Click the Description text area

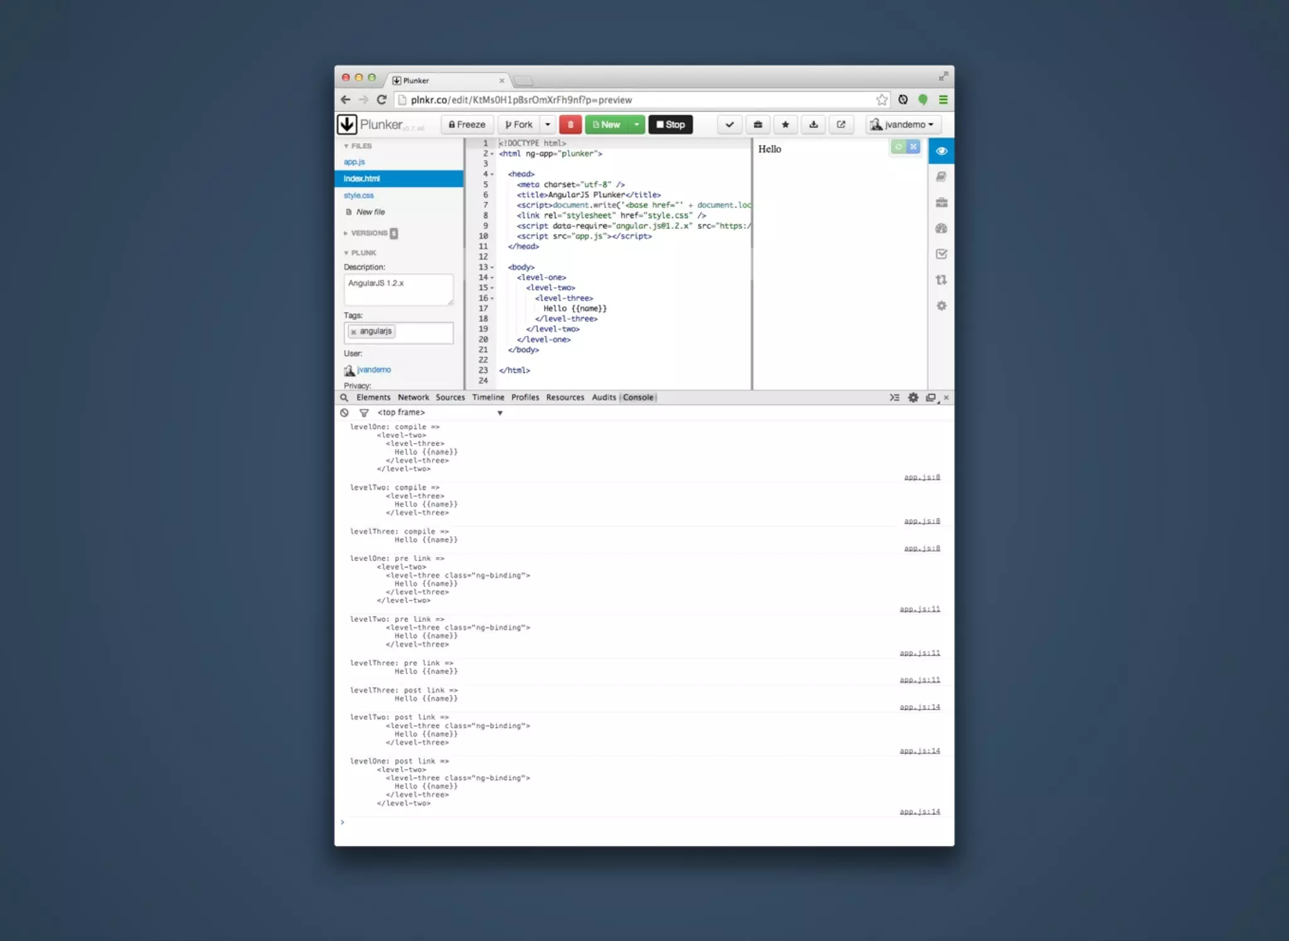(x=398, y=290)
